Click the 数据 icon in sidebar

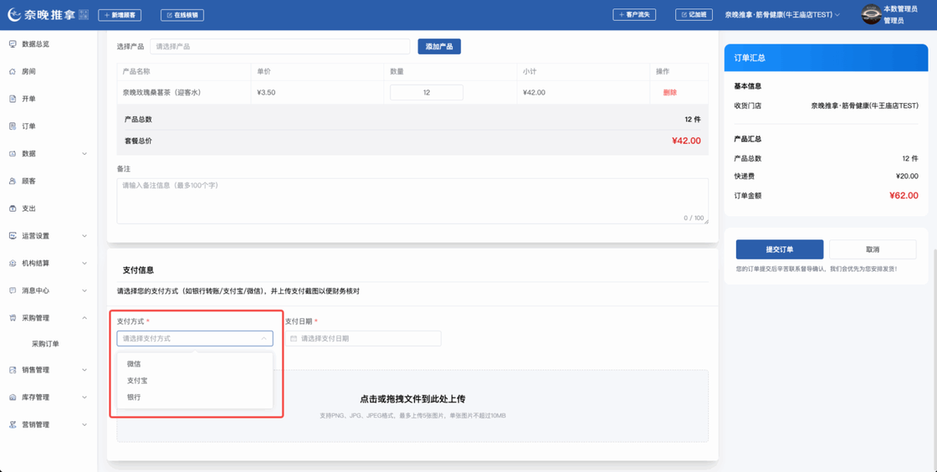13,153
